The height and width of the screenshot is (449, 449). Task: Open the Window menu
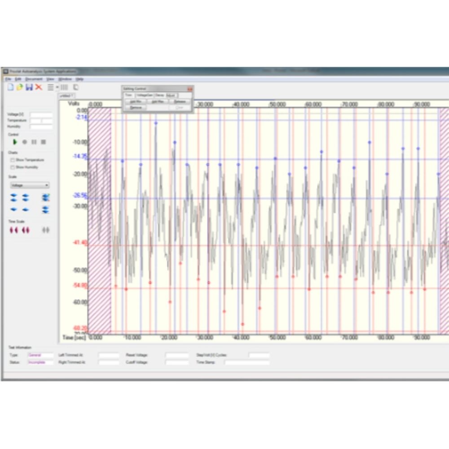tap(65, 79)
